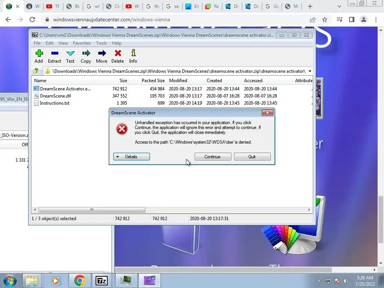Viewport: 384px width, 288px height.
Task: Switch to the first YouTube tab
Action: coord(53,6)
